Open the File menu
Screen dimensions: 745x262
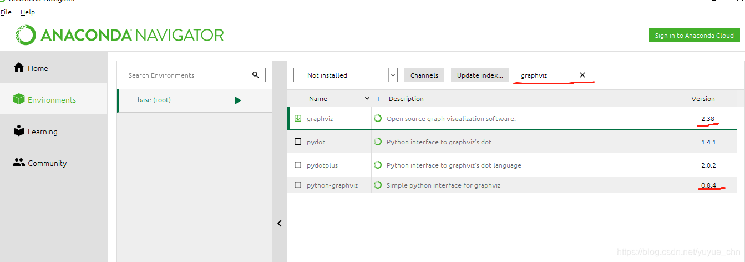pyautogui.click(x=6, y=12)
